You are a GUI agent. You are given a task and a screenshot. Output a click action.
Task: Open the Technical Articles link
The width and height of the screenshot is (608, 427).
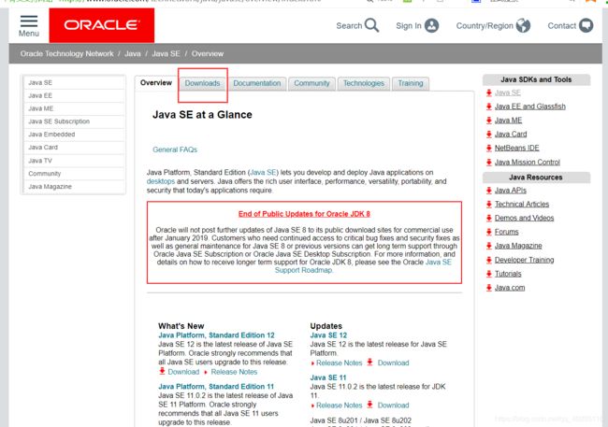522,205
